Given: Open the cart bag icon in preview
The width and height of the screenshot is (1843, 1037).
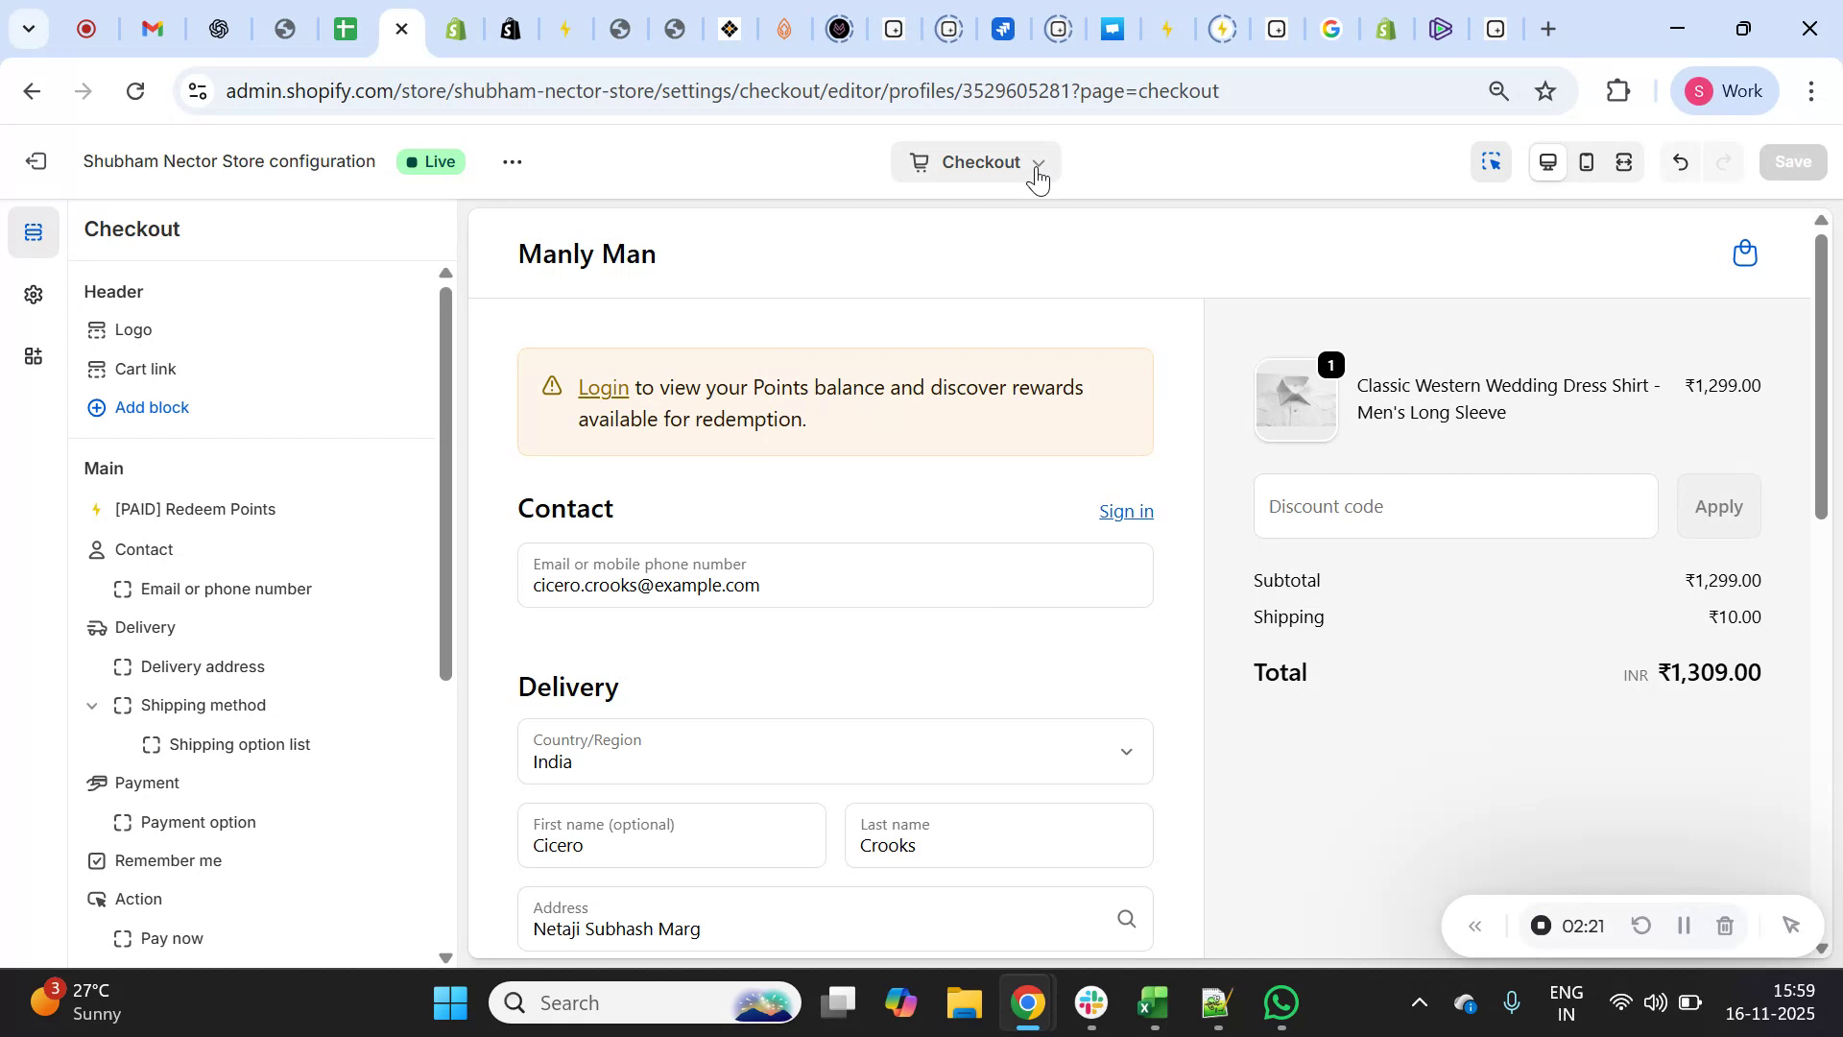Looking at the screenshot, I should pos(1745,252).
